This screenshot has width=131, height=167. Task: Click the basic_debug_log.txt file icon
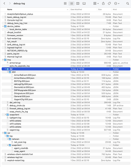click(x=5, y=17)
